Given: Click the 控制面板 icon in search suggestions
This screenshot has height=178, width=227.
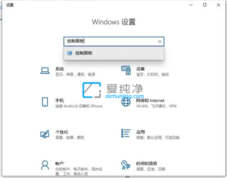Looking at the screenshot, I should [69, 53].
